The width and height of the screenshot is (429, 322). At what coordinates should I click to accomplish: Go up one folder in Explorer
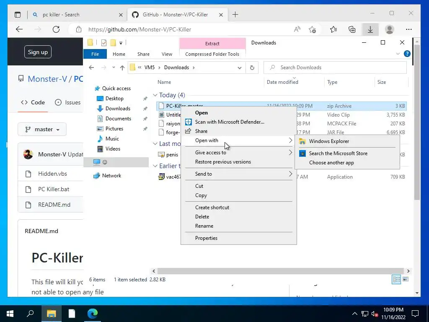pyautogui.click(x=122, y=68)
